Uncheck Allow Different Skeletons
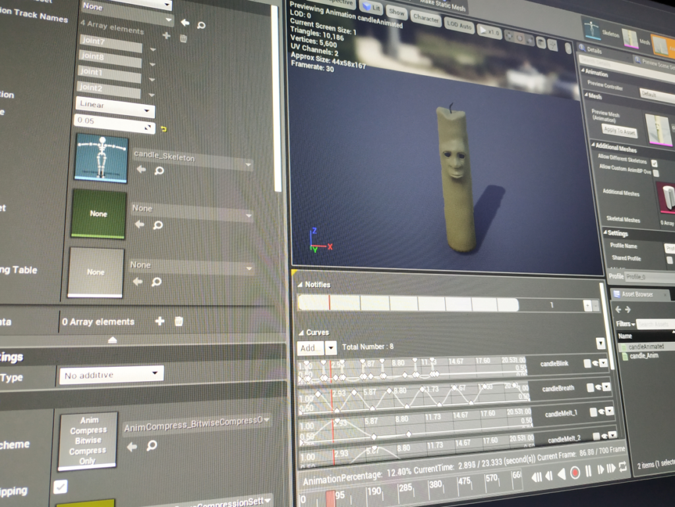This screenshot has width=675, height=507. [x=655, y=163]
